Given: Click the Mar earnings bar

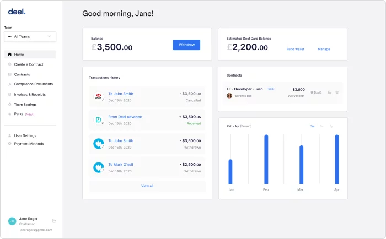Looking at the screenshot, I should pos(301,165).
